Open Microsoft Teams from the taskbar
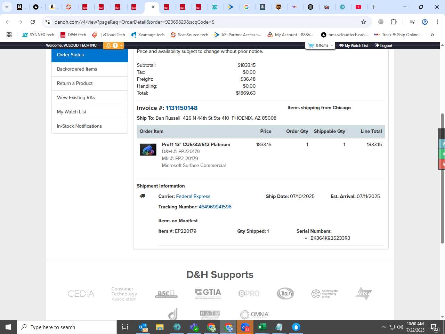The height and width of the screenshot is (334, 445). [194, 327]
